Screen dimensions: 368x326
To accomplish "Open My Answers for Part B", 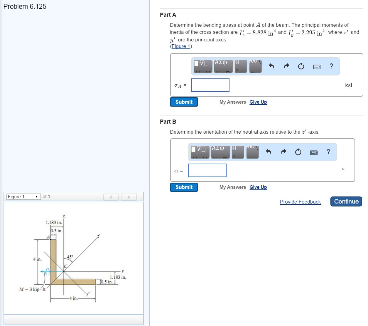I will point(233,187).
